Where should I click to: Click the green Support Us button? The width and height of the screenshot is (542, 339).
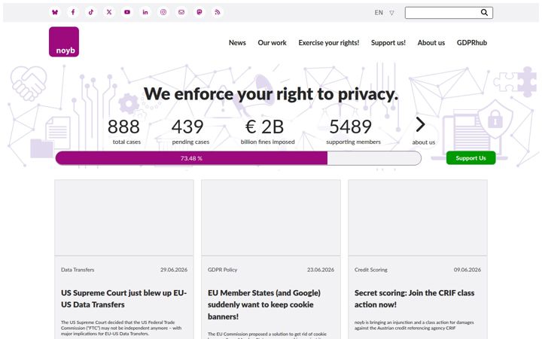[470, 158]
